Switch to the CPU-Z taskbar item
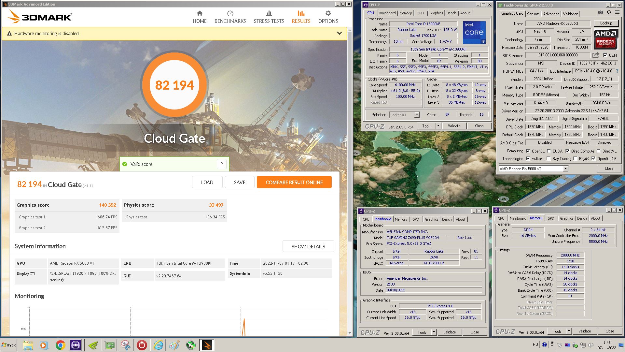This screenshot has width=625, height=352. pos(76,345)
